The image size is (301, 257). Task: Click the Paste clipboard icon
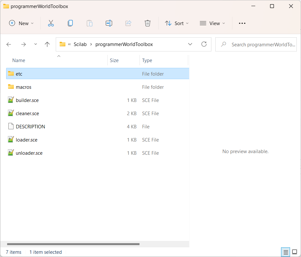coord(90,23)
